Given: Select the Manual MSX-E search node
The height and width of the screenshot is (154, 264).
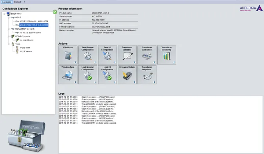Looking at the screenshot, I should 25,29.
